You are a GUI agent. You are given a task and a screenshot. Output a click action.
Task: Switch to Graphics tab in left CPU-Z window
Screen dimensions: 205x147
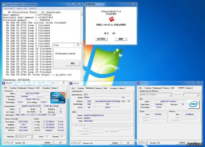point(46,88)
